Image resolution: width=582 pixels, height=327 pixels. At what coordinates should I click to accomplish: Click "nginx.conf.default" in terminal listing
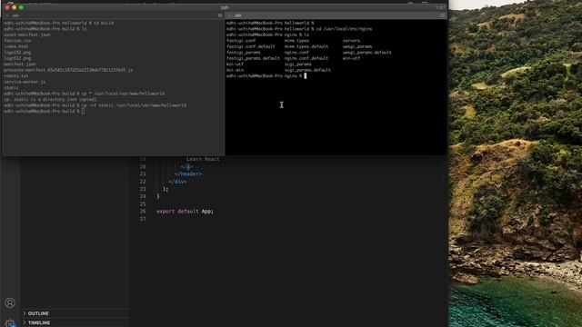tap(306, 58)
